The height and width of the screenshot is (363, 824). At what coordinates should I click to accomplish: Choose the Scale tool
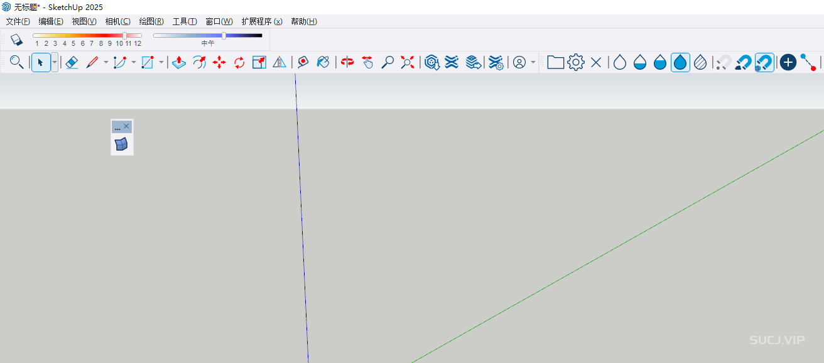259,62
